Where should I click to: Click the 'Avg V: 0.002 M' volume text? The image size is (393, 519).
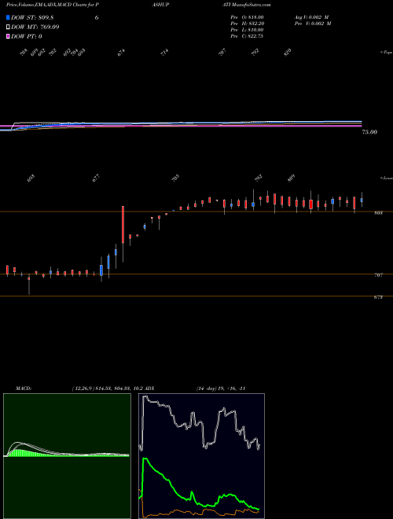coord(310,17)
